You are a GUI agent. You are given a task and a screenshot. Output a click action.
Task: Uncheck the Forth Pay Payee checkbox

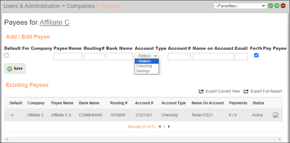(x=256, y=55)
